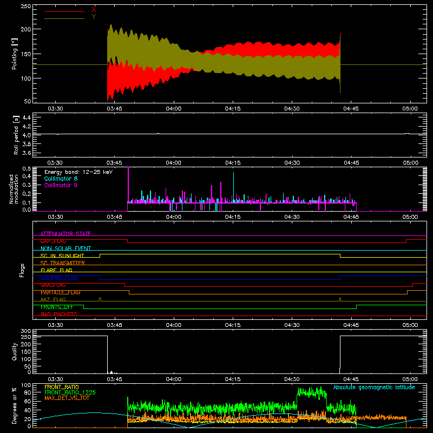
Task: Click the 300 tick on Quality axis
Action: (25, 331)
